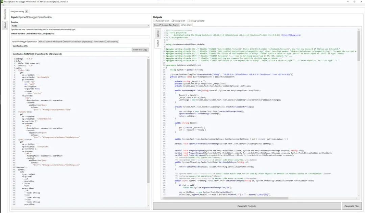Switch to the JSON Schema input tab
Image resolution: width=365 pixels, height=213 pixels.
[99, 41]
